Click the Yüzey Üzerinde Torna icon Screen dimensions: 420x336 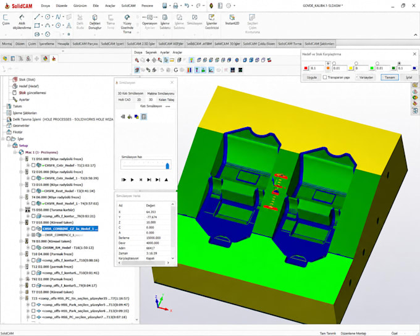point(127,18)
